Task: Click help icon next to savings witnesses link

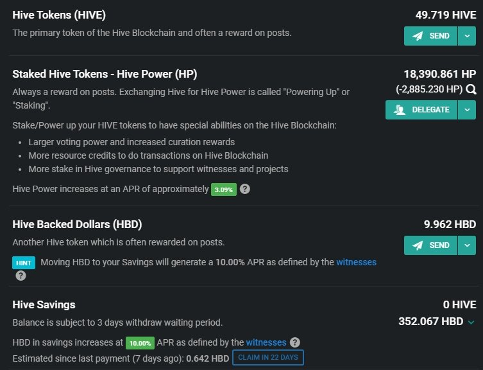Action: click(295, 342)
